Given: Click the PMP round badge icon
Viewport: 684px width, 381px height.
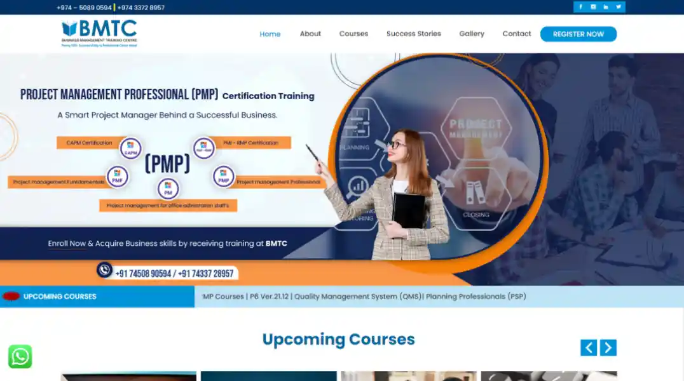Looking at the screenshot, I should (223, 177).
